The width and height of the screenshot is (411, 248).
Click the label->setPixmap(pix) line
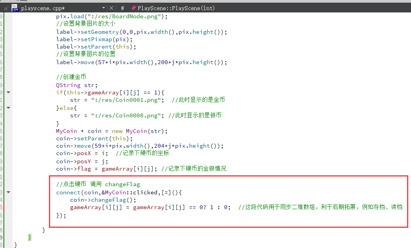pos(94,39)
